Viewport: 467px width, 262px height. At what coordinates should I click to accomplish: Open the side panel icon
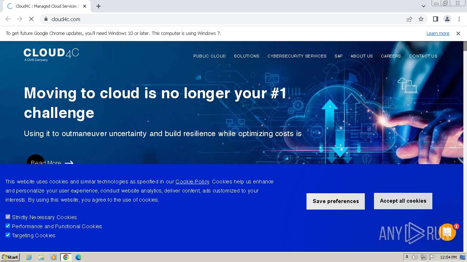435,19
